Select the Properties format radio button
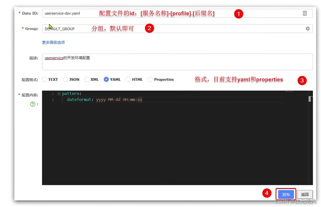This screenshot has height=207, width=321. click(x=150, y=79)
